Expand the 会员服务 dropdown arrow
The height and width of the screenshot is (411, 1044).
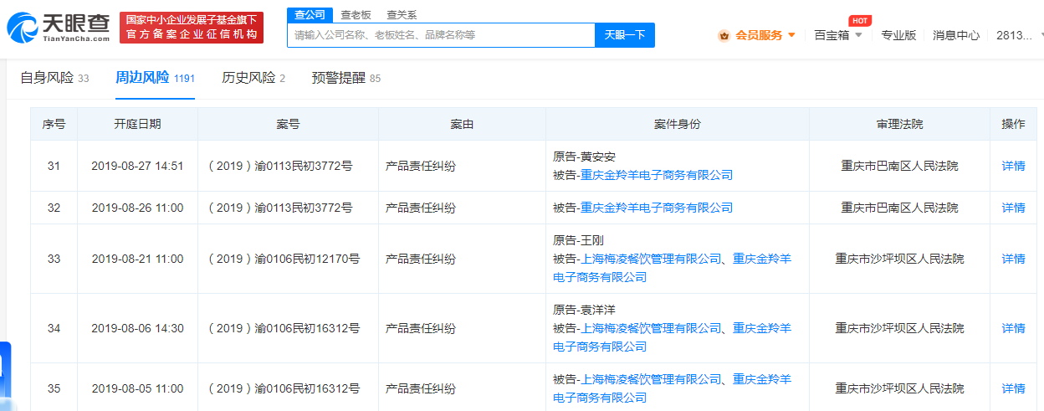[x=791, y=35]
